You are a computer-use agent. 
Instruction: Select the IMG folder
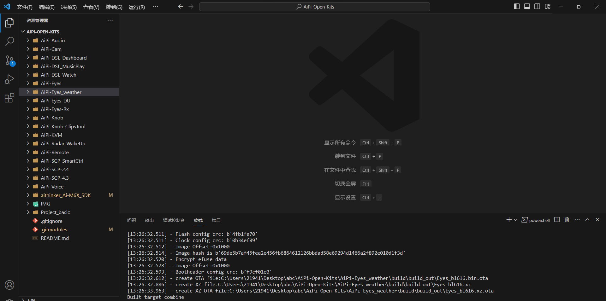[69, 204]
